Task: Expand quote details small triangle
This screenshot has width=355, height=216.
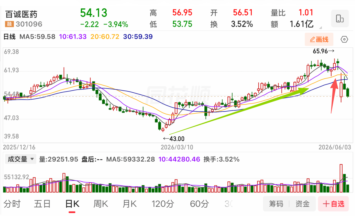Action: [x=320, y=28]
